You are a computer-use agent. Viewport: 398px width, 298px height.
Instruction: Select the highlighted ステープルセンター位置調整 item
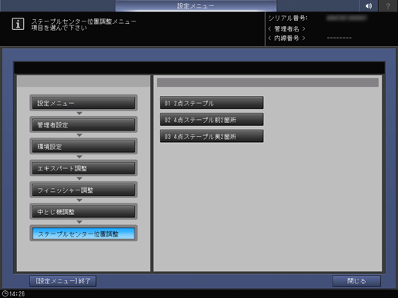pos(83,233)
